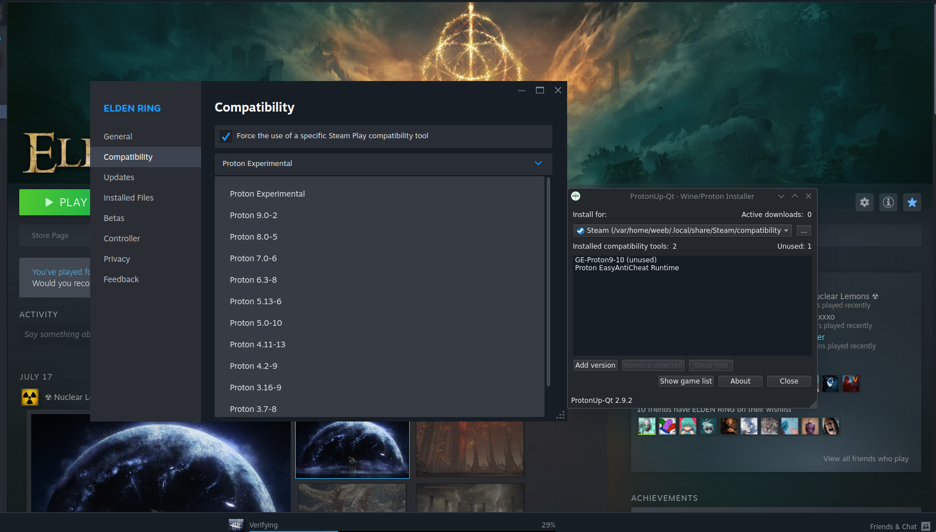
Task: Open the Proton Experimental version dropdown
Action: [x=537, y=163]
